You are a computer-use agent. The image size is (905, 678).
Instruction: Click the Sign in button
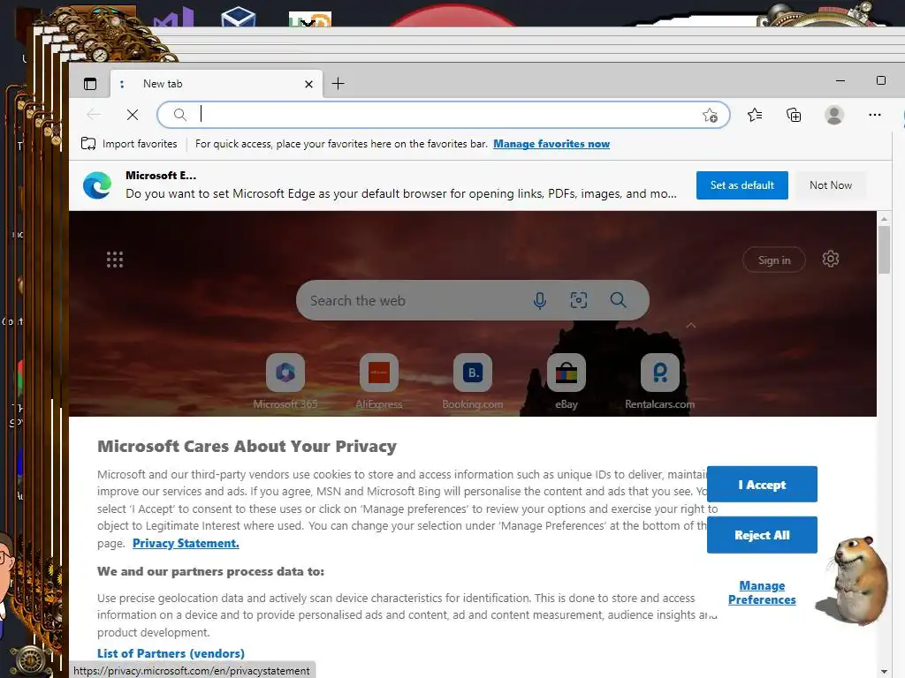774,260
